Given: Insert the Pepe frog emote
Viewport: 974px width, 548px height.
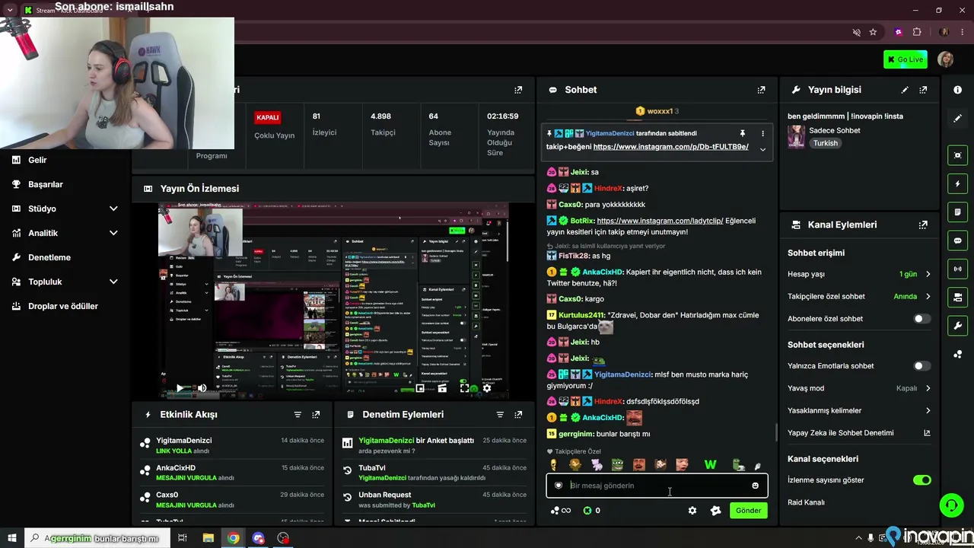Looking at the screenshot, I should [618, 465].
